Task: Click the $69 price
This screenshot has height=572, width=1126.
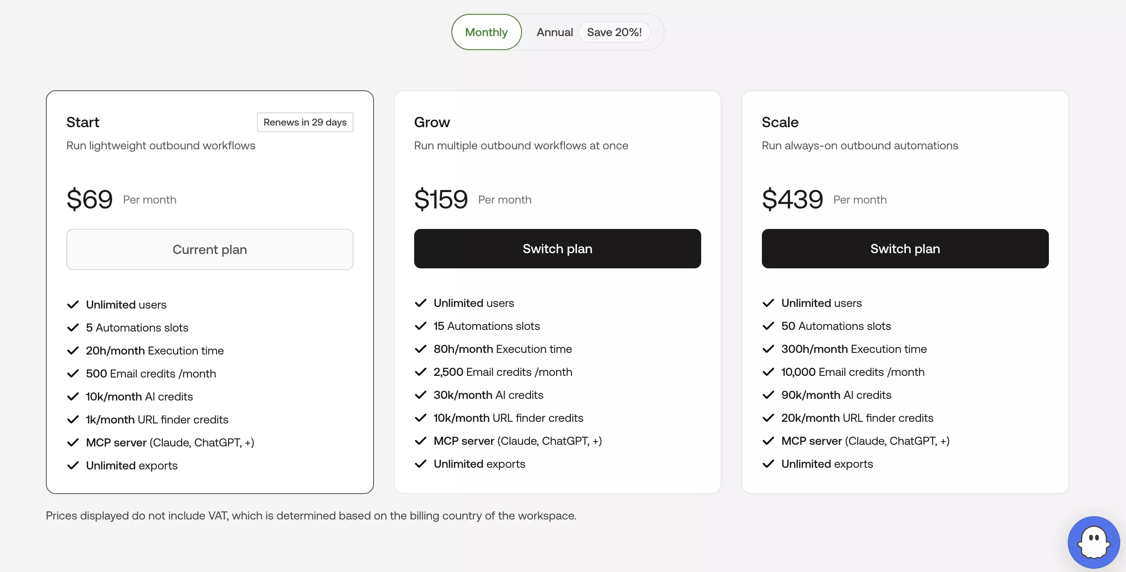Action: (x=90, y=199)
